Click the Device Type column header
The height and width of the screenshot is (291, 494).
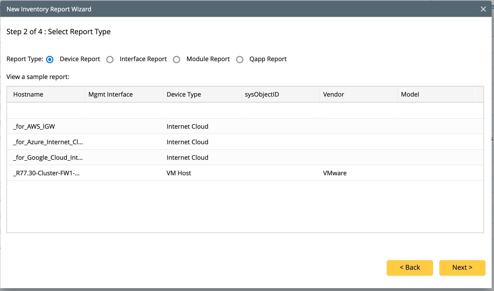pos(184,94)
